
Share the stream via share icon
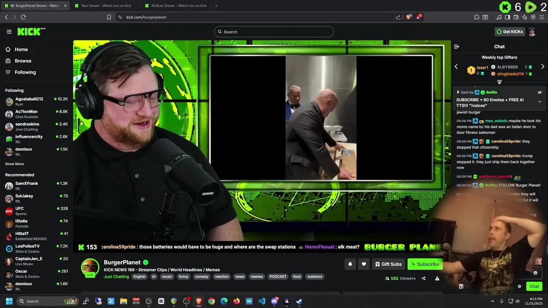[423, 278]
